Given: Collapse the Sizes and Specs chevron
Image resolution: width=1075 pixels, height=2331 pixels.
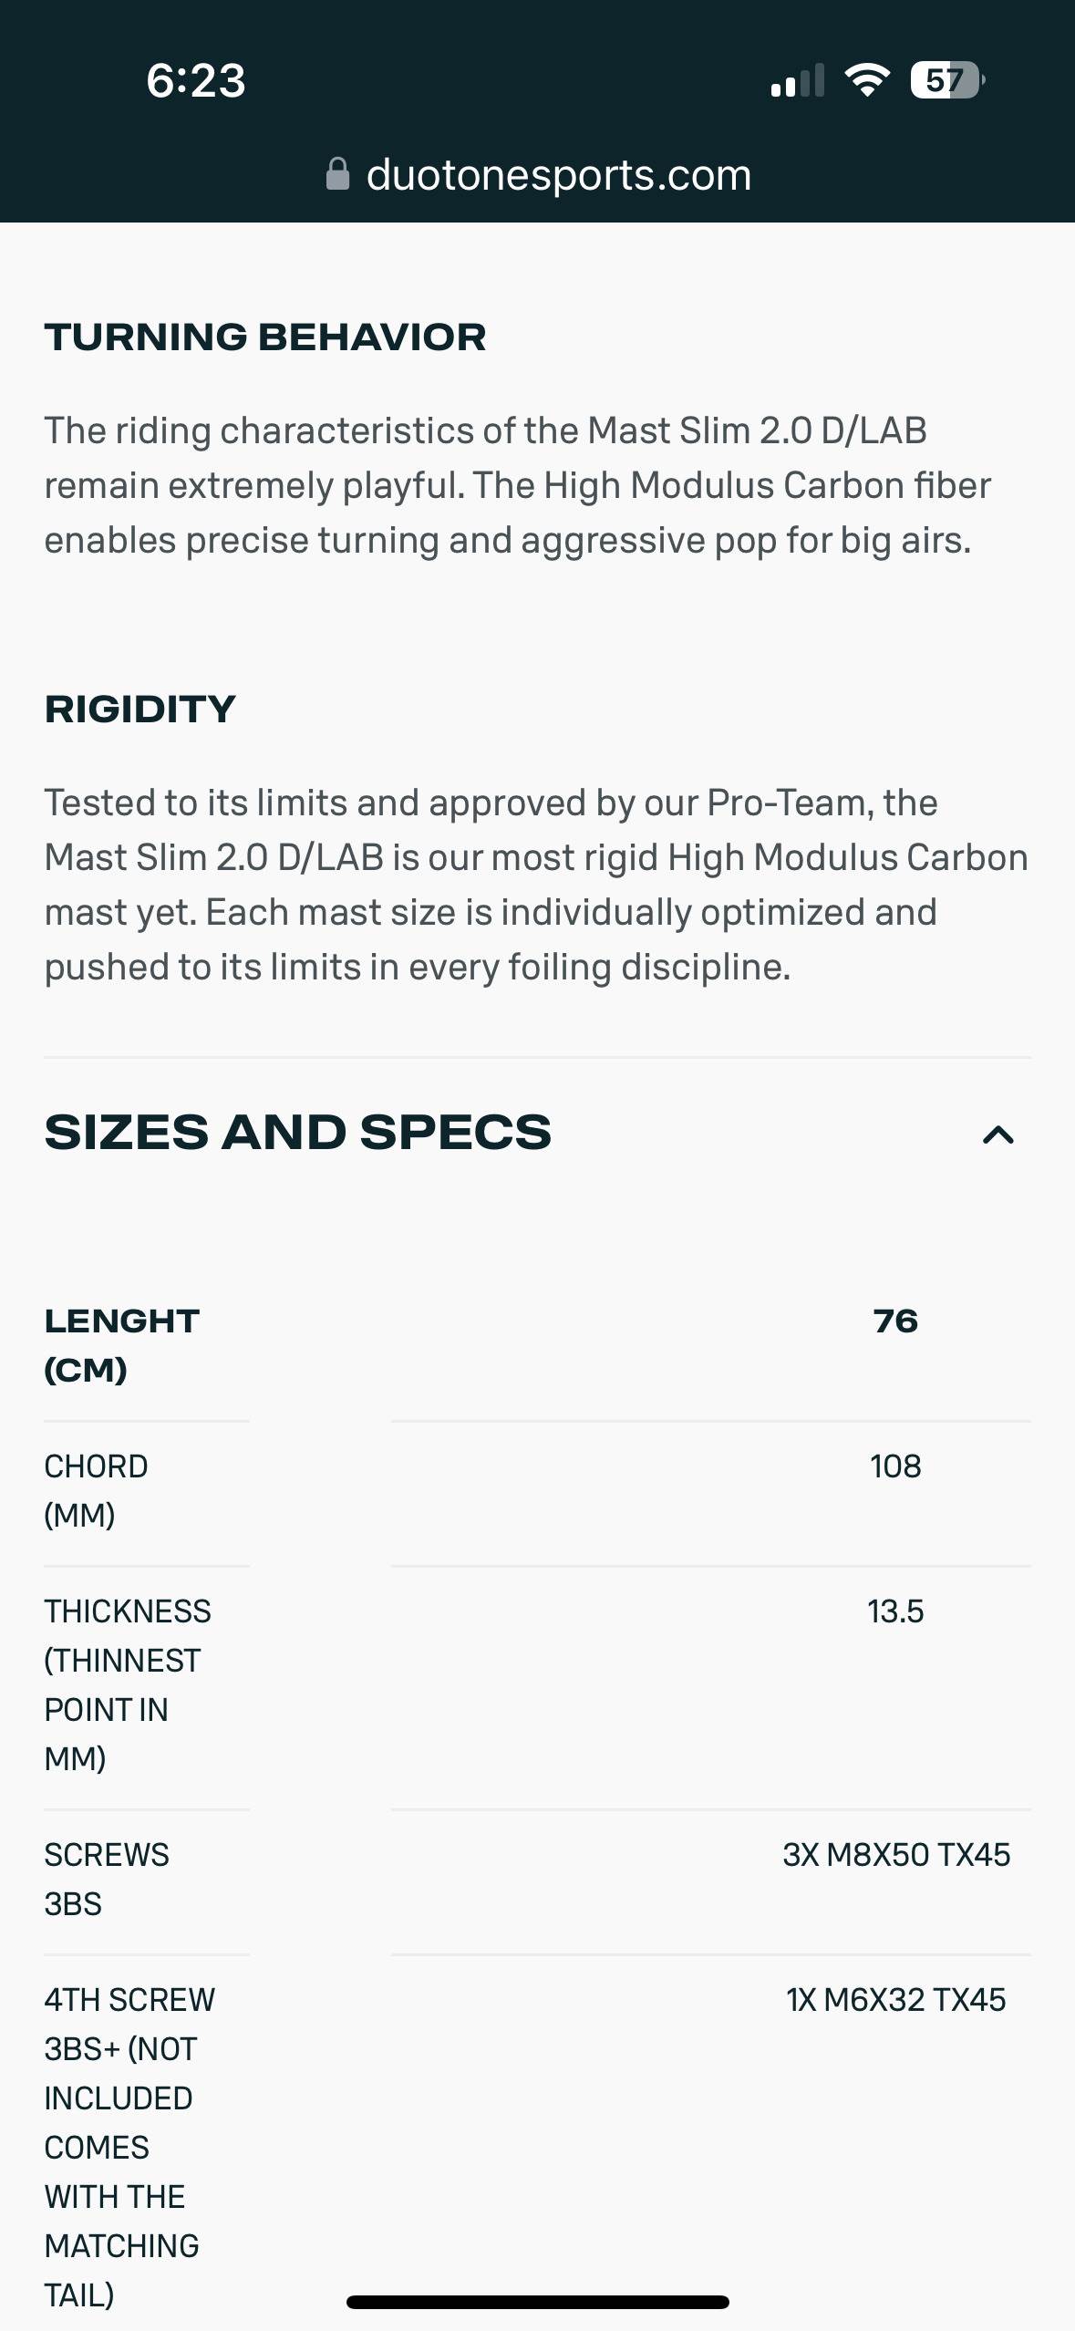Looking at the screenshot, I should 997,1134.
